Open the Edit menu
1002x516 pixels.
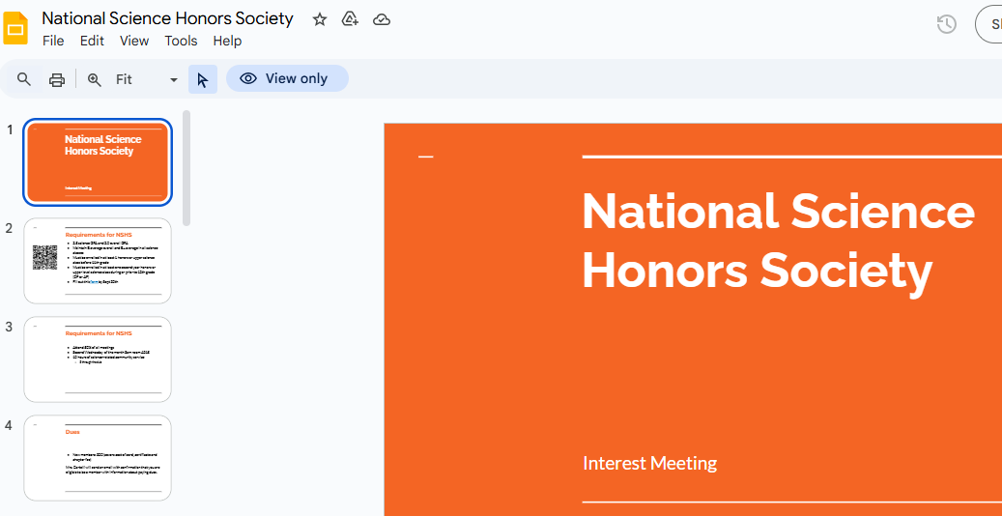point(92,41)
